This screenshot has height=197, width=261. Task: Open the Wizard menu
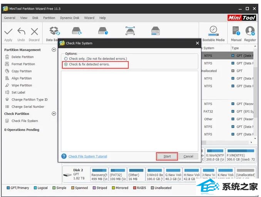[89, 18]
